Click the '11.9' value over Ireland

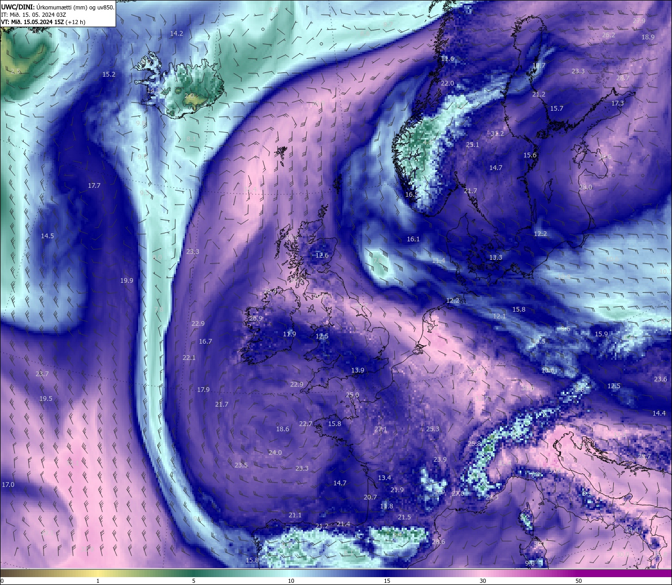(x=289, y=334)
